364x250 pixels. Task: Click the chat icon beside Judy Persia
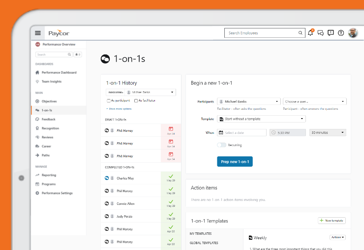(x=107, y=216)
